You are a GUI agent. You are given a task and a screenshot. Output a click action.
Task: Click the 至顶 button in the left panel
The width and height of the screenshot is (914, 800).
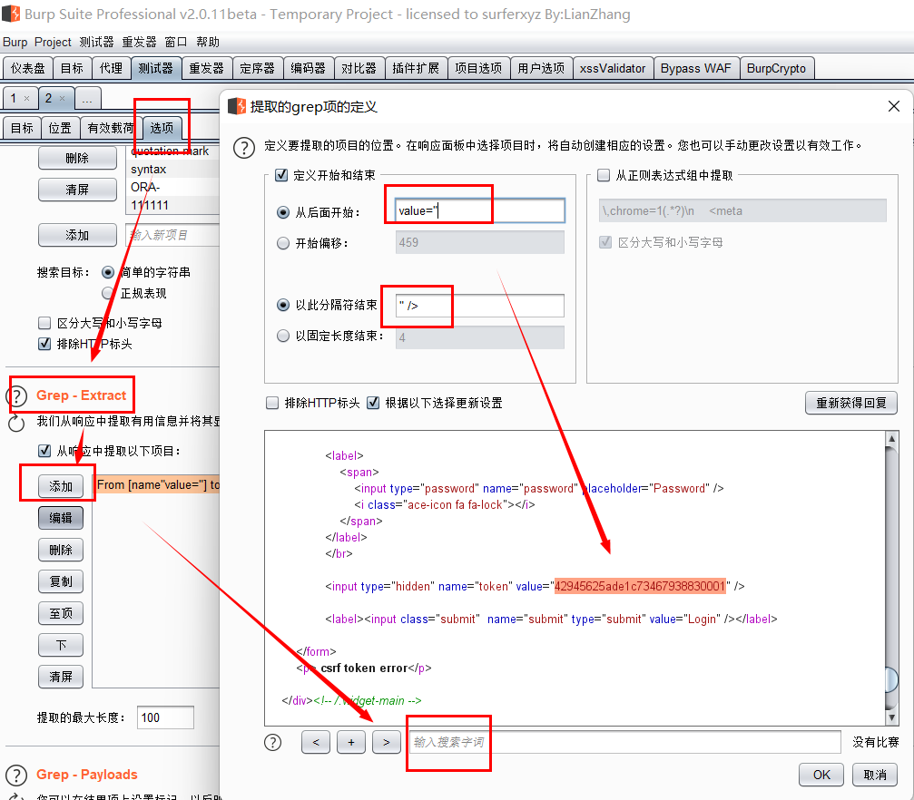pos(60,613)
